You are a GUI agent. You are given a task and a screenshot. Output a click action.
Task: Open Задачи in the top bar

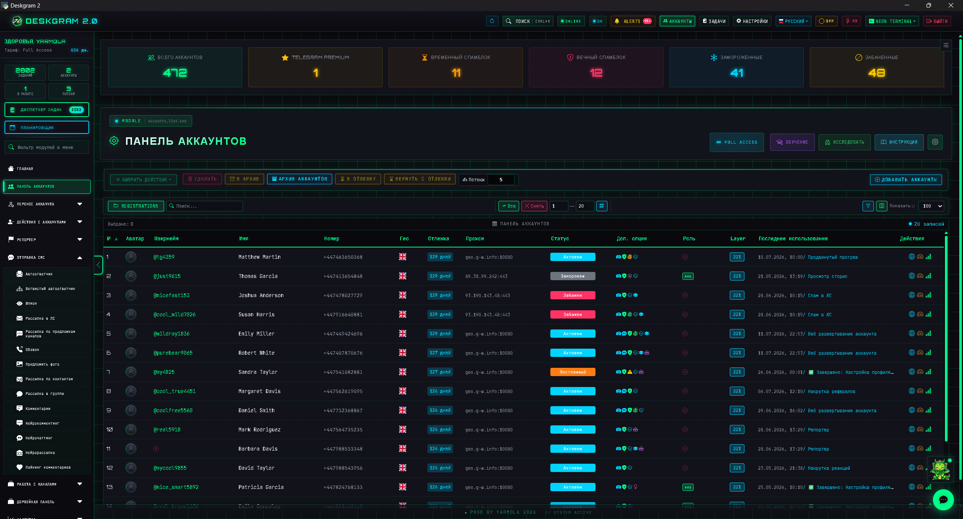[x=714, y=21]
